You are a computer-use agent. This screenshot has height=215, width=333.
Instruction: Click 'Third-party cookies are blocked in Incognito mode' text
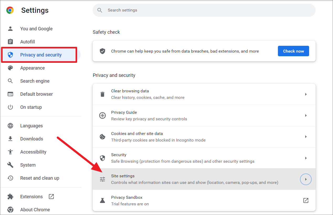pyautogui.click(x=158, y=140)
